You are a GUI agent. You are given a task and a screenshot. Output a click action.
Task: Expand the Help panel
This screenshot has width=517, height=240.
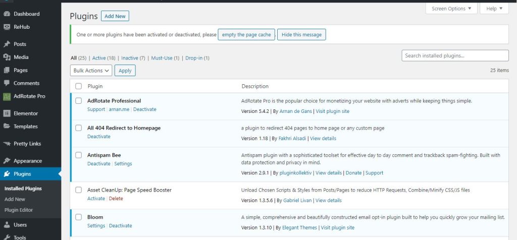494,9
